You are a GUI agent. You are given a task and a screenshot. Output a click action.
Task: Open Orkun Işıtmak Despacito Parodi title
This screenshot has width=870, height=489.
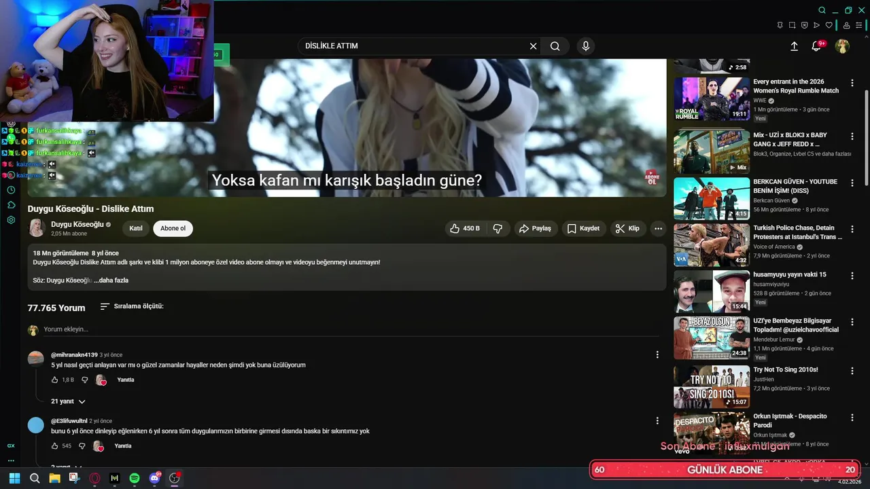(x=790, y=420)
